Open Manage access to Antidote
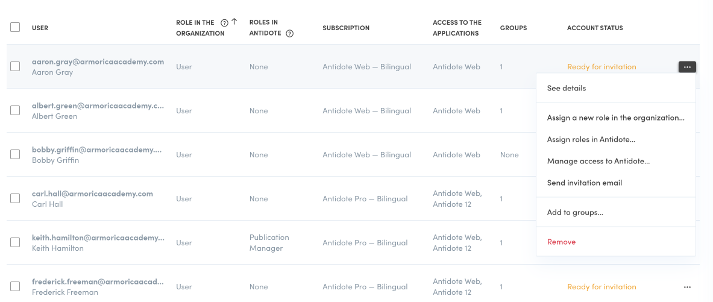 point(598,161)
